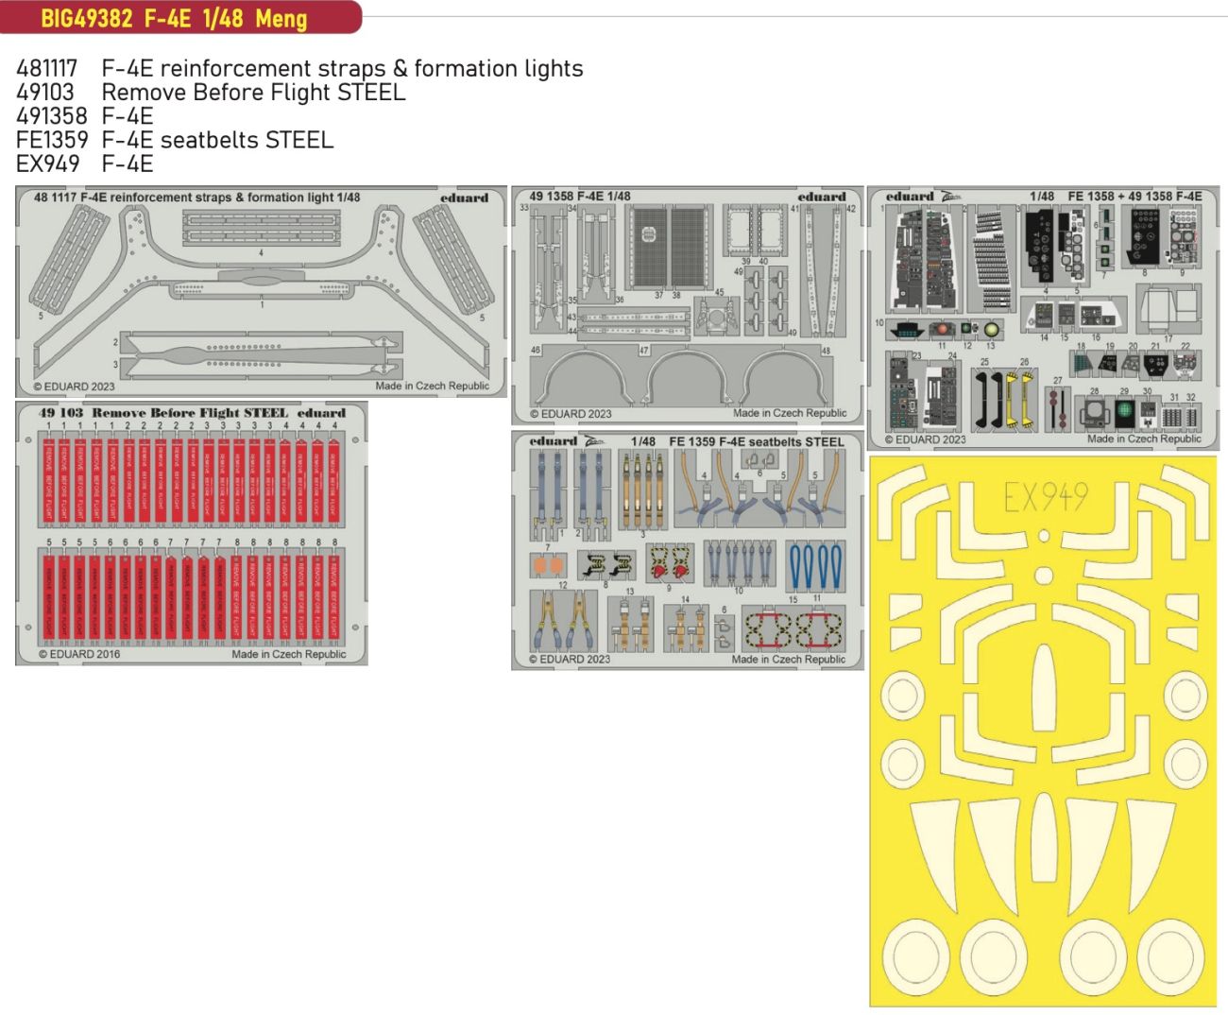Click the © EDUARD 2016 copyright text
1228x1015 pixels.
tap(79, 654)
